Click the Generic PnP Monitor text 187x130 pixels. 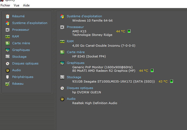(102, 67)
